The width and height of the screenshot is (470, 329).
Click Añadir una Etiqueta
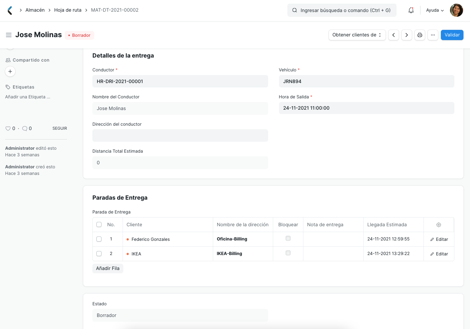(28, 97)
